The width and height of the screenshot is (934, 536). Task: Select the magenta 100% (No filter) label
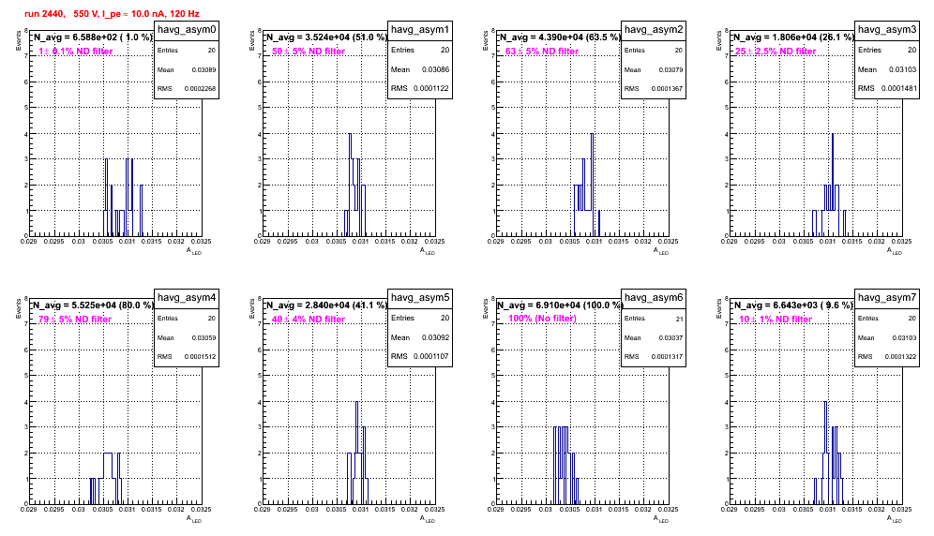click(x=542, y=319)
